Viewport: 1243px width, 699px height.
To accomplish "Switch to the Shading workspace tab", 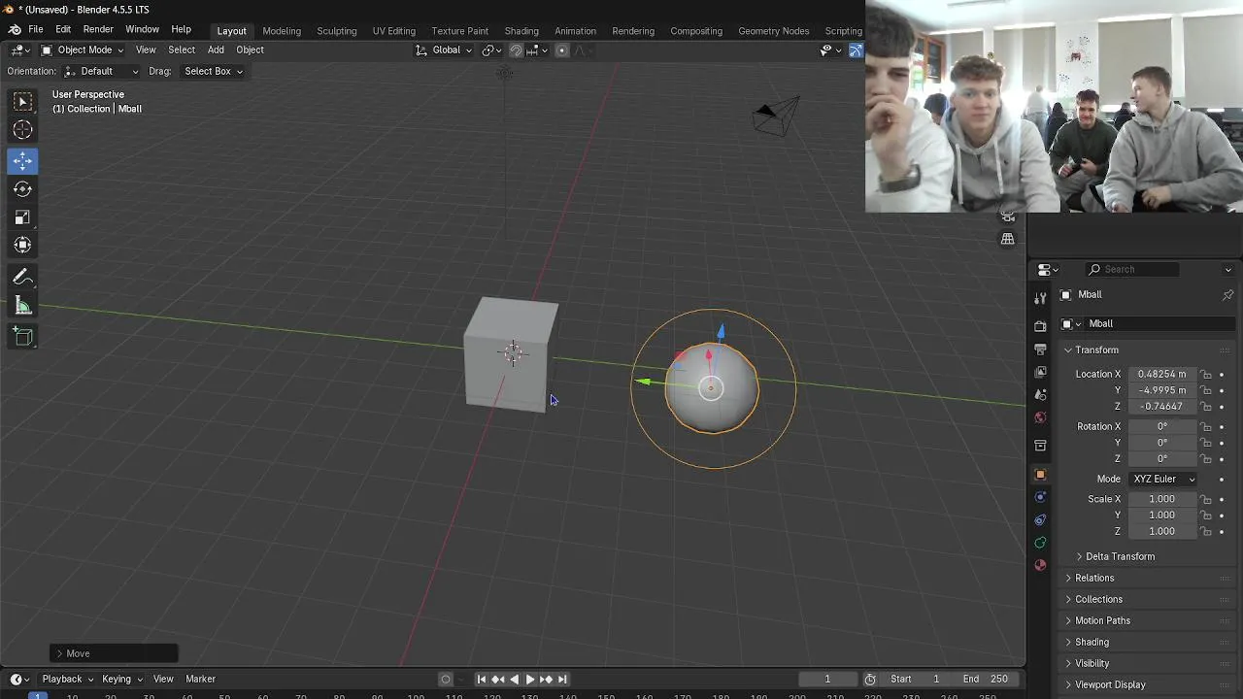I will coord(521,31).
